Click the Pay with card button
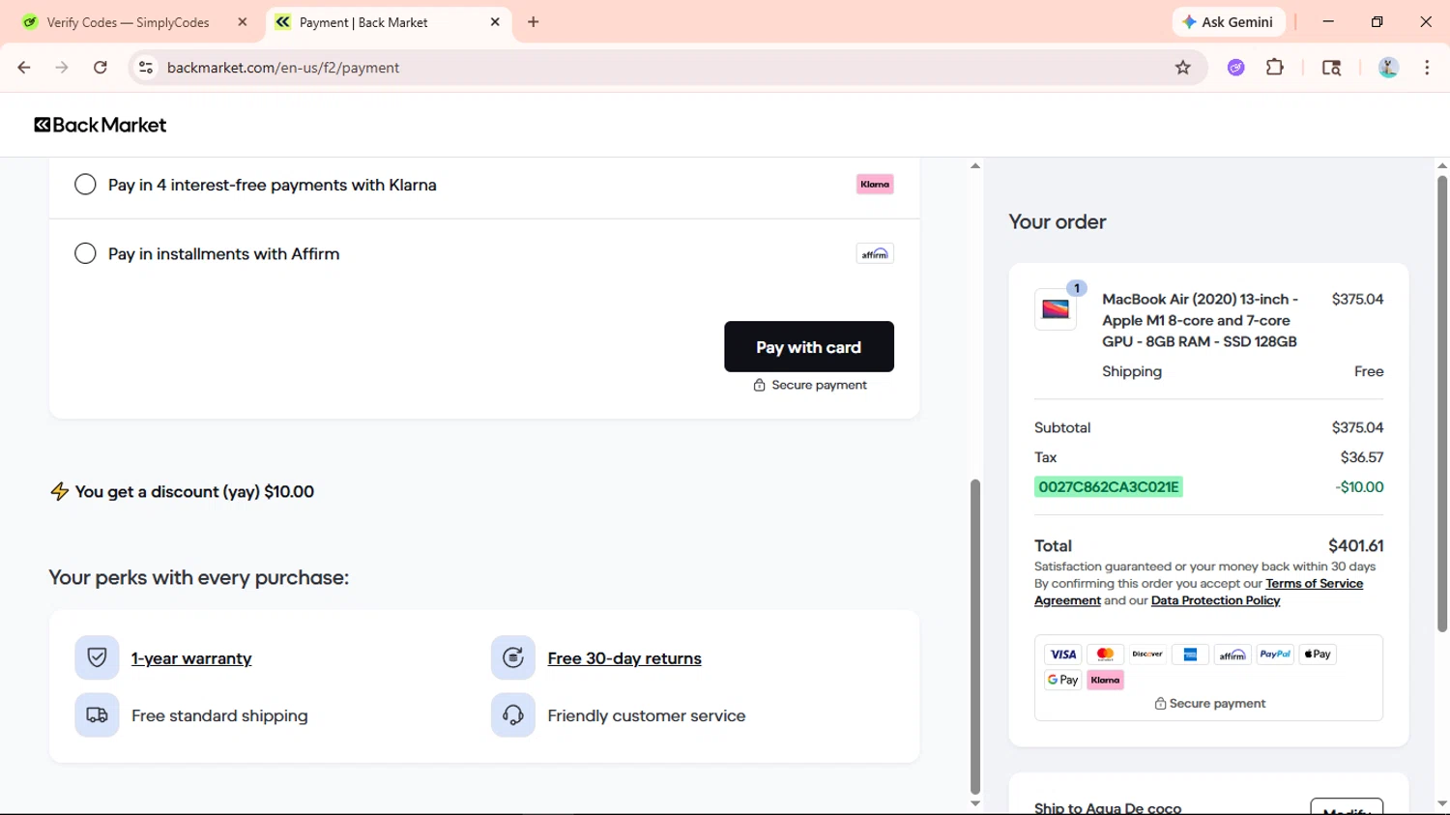Screen dimensions: 1450x815 (809, 347)
